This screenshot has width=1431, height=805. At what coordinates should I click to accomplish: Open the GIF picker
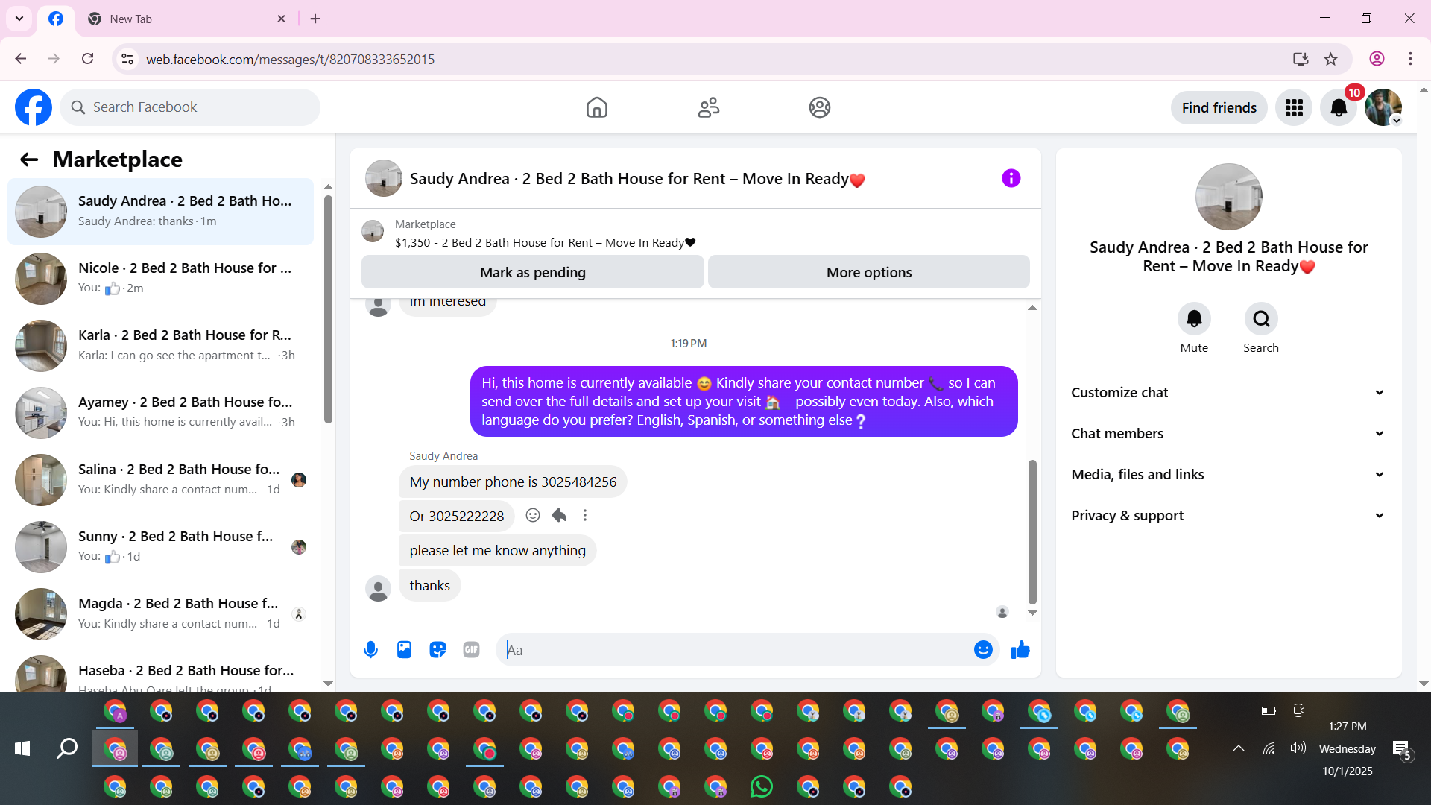tap(471, 650)
